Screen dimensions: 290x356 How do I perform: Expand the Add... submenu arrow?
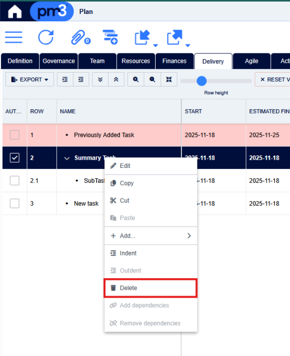click(189, 236)
